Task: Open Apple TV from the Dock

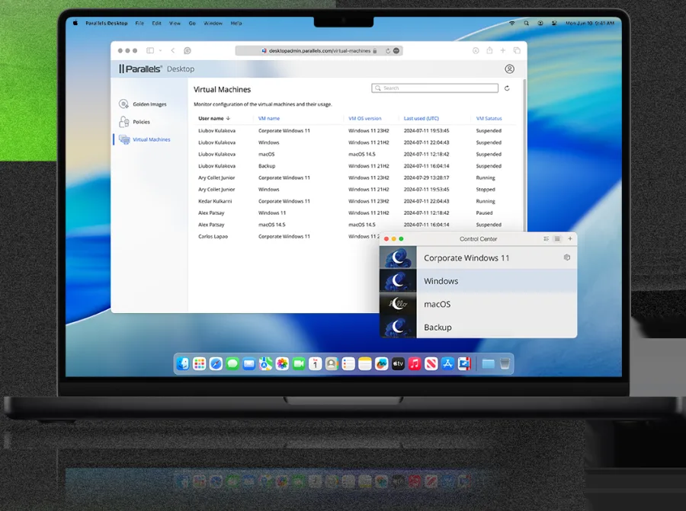Action: tap(398, 364)
